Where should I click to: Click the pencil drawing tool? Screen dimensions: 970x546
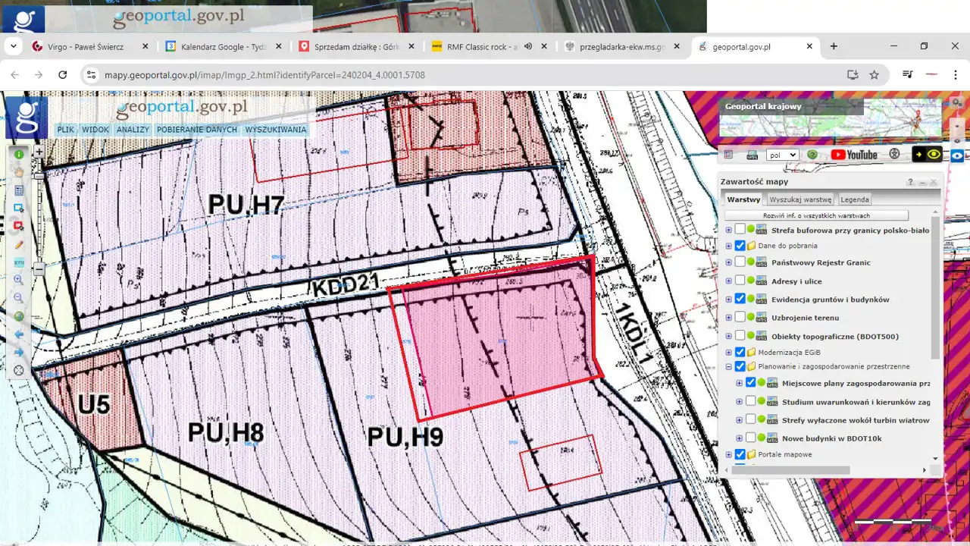(19, 244)
